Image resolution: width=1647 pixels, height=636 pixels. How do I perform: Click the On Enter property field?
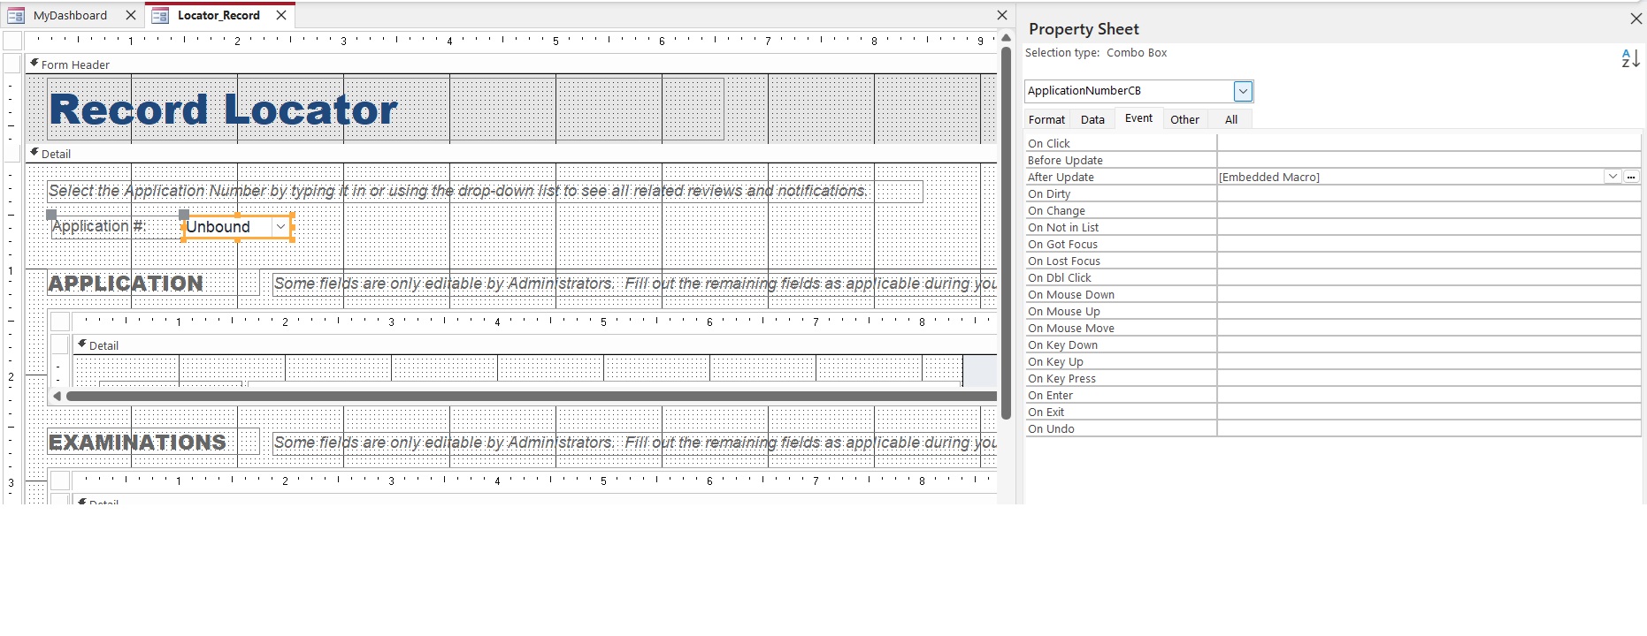pos(1429,395)
